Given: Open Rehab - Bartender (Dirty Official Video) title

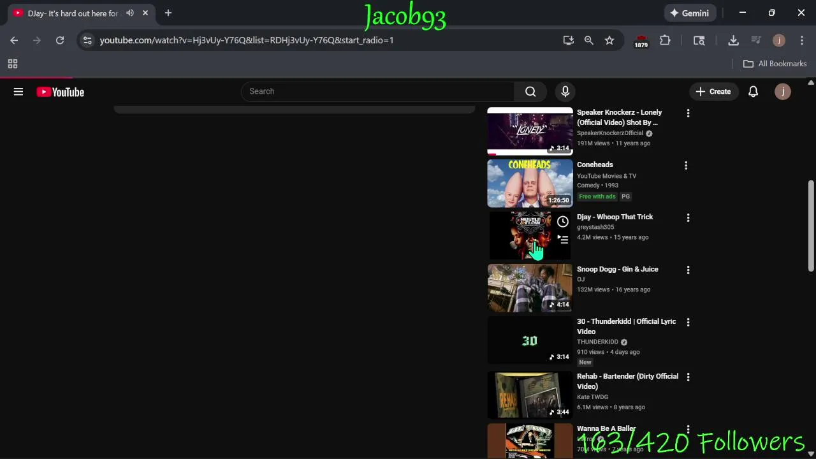Looking at the screenshot, I should pos(627,381).
